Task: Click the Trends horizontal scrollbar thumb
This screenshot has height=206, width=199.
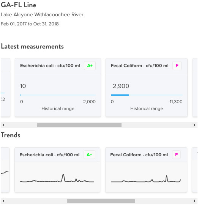Action: 101,201
